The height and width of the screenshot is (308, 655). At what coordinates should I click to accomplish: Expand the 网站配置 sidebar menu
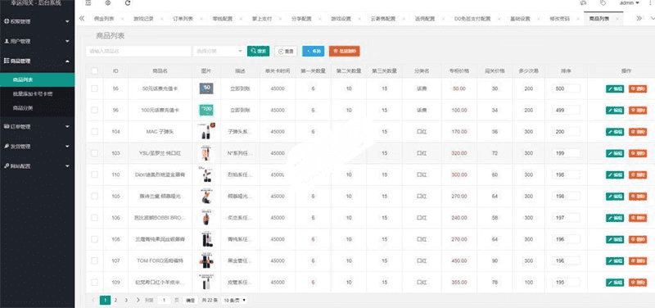pos(37,166)
